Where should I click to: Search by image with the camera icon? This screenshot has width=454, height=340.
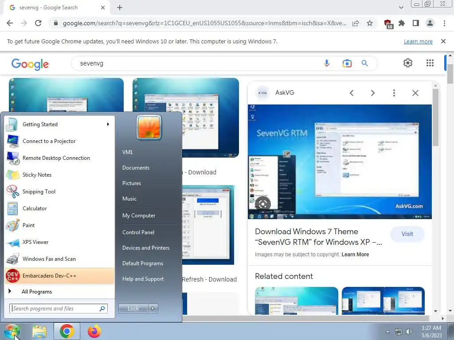pyautogui.click(x=347, y=63)
